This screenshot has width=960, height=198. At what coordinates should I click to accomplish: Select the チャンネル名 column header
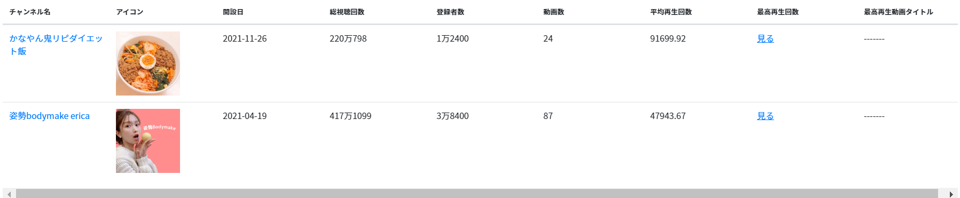point(30,12)
